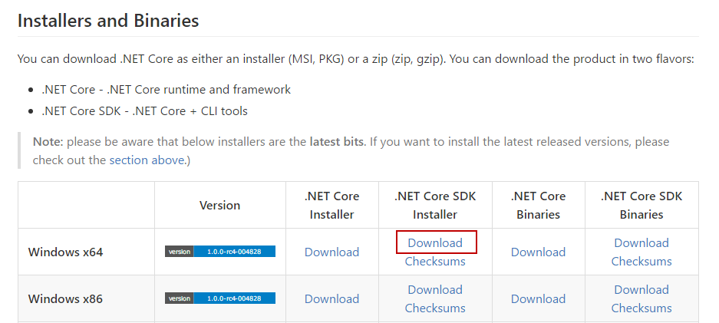View Windows x64 SDK Binaries Checksums
This screenshot has height=323, width=719.
pos(641,261)
